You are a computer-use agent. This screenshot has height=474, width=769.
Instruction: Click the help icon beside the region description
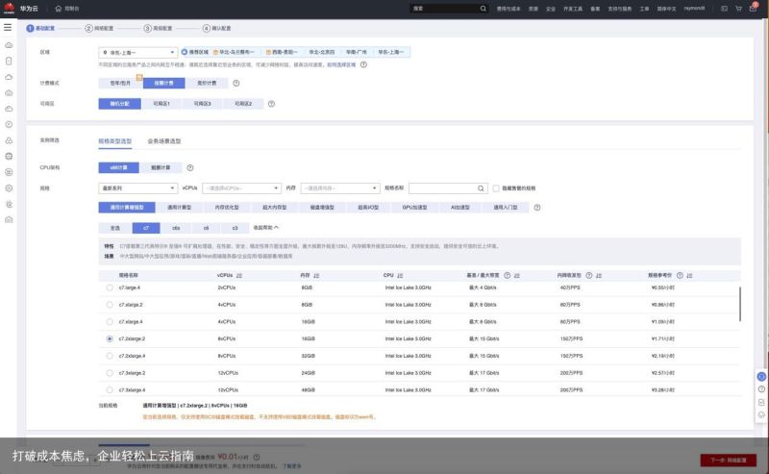pyautogui.click(x=363, y=64)
